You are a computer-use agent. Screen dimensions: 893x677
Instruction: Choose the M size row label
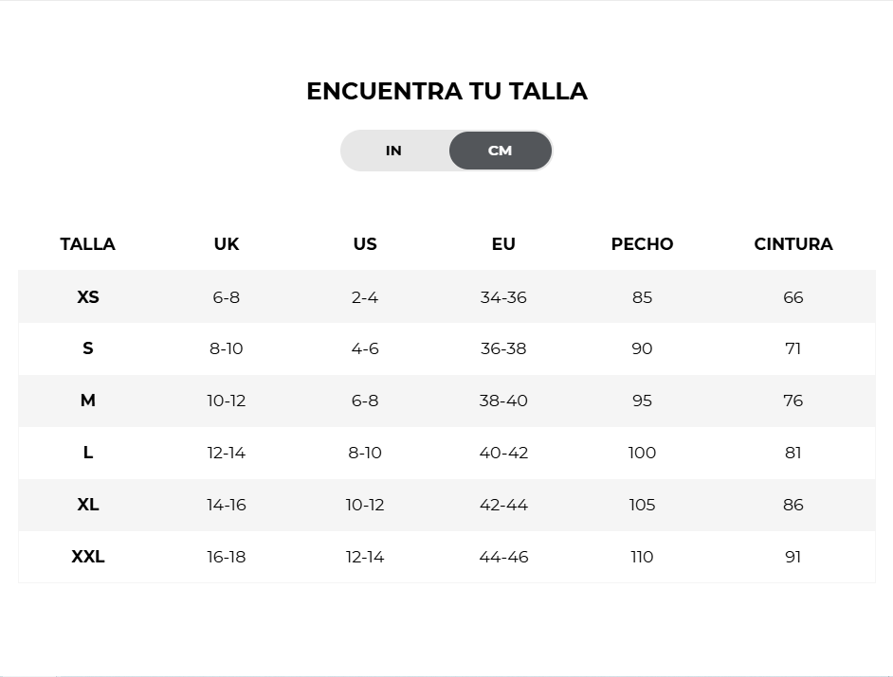[x=88, y=401]
